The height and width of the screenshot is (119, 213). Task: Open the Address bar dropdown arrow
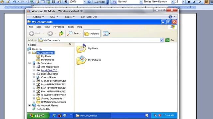click(x=161, y=40)
